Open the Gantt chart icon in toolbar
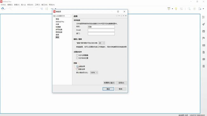The width and height of the screenshot is (207, 116). tap(182, 9)
